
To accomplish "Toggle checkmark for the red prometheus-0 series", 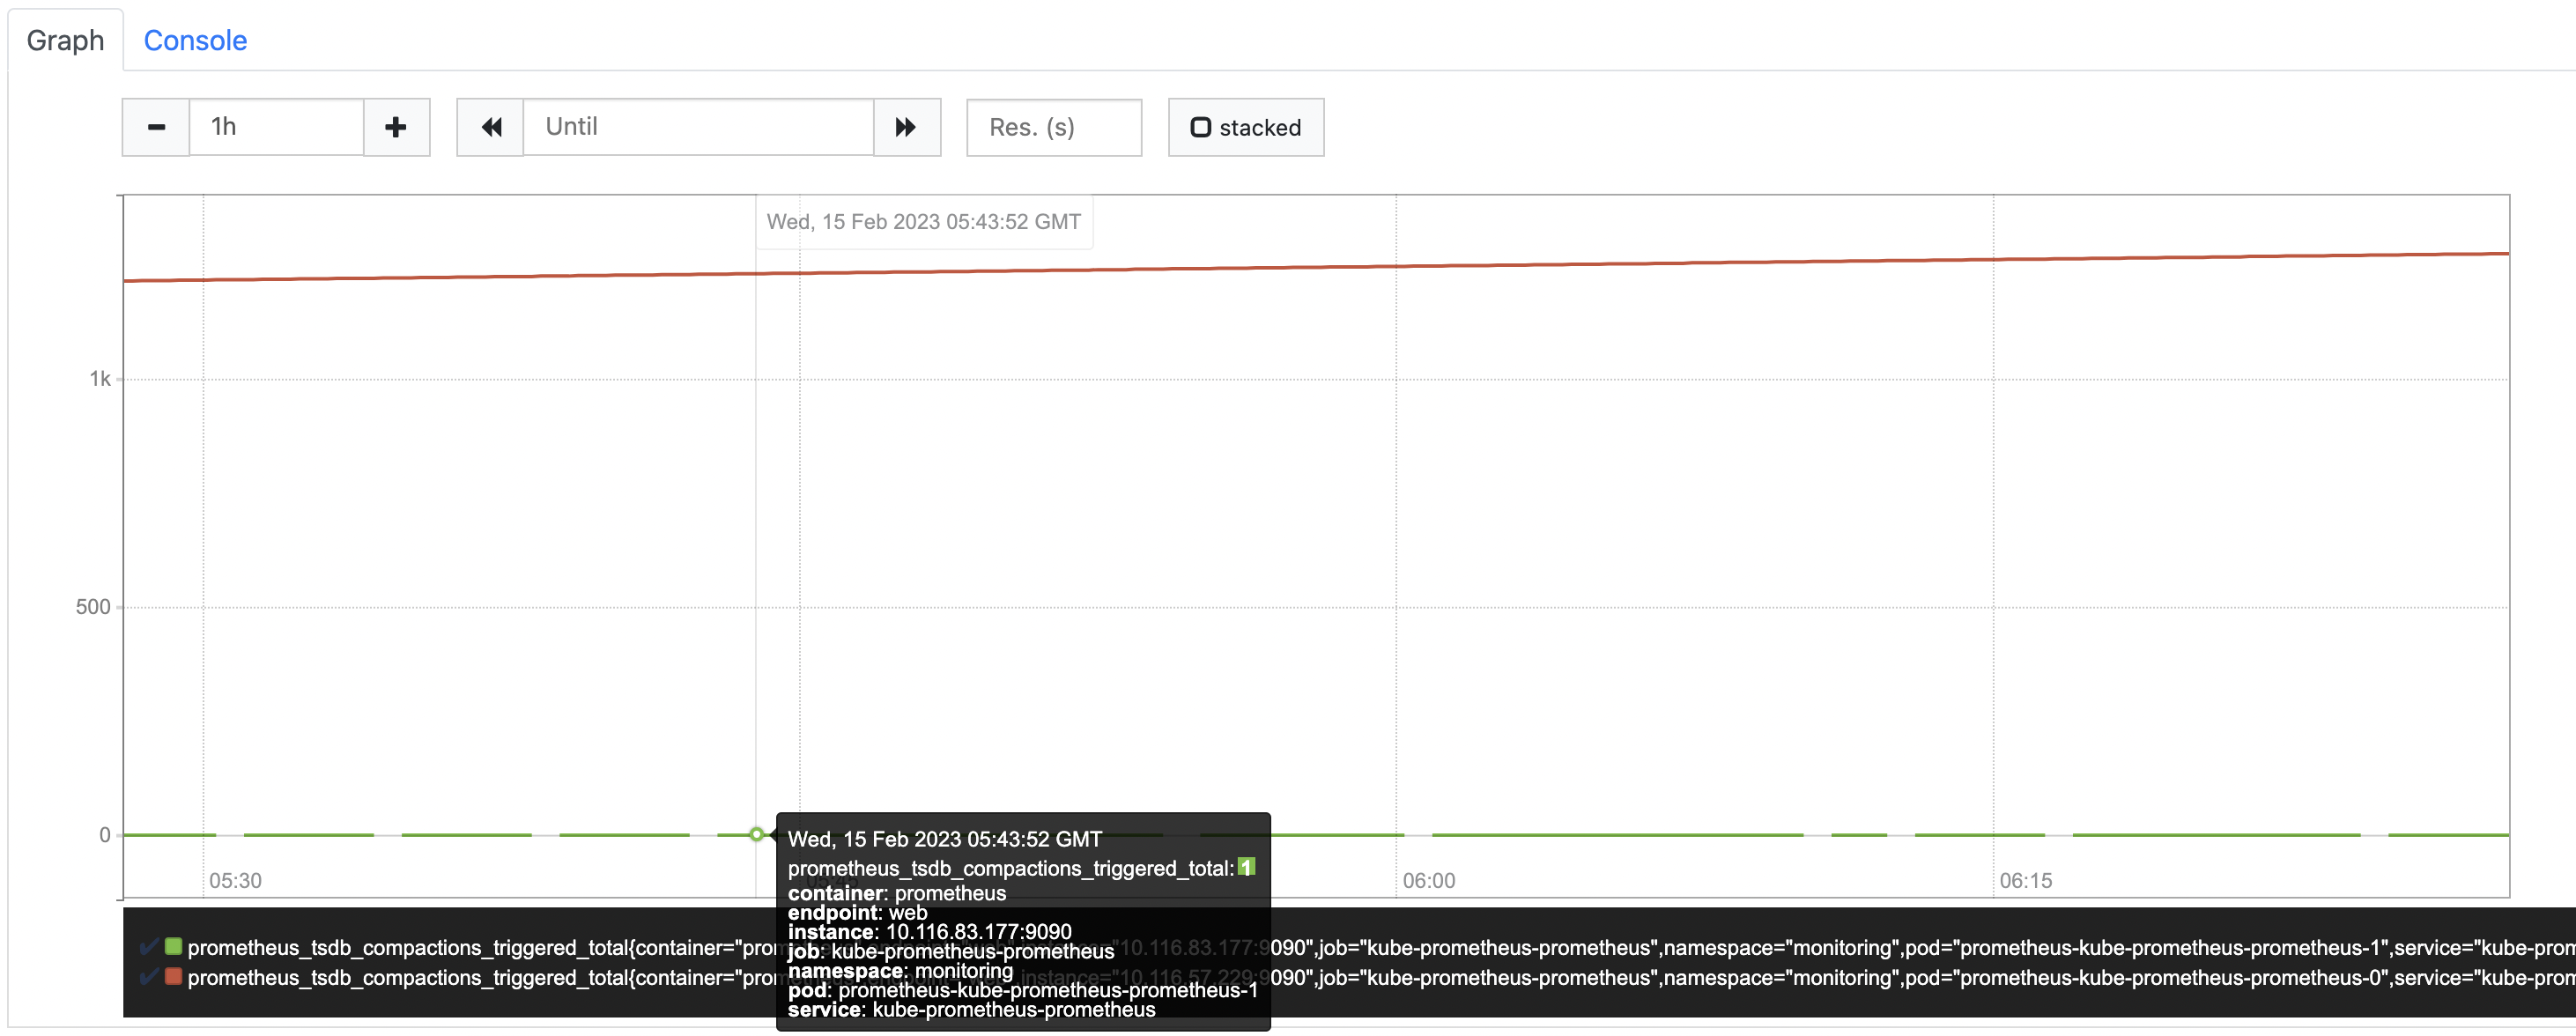I will tap(149, 976).
